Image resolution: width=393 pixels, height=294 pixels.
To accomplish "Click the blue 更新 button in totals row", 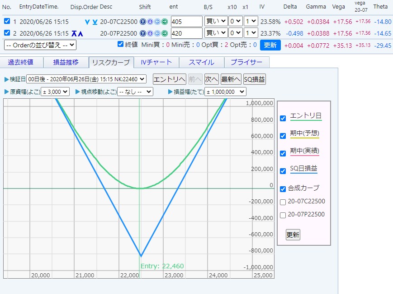I will click(270, 45).
